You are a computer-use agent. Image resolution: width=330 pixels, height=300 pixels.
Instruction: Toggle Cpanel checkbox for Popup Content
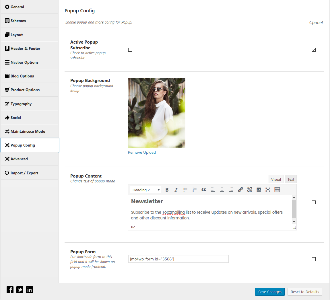point(314,202)
